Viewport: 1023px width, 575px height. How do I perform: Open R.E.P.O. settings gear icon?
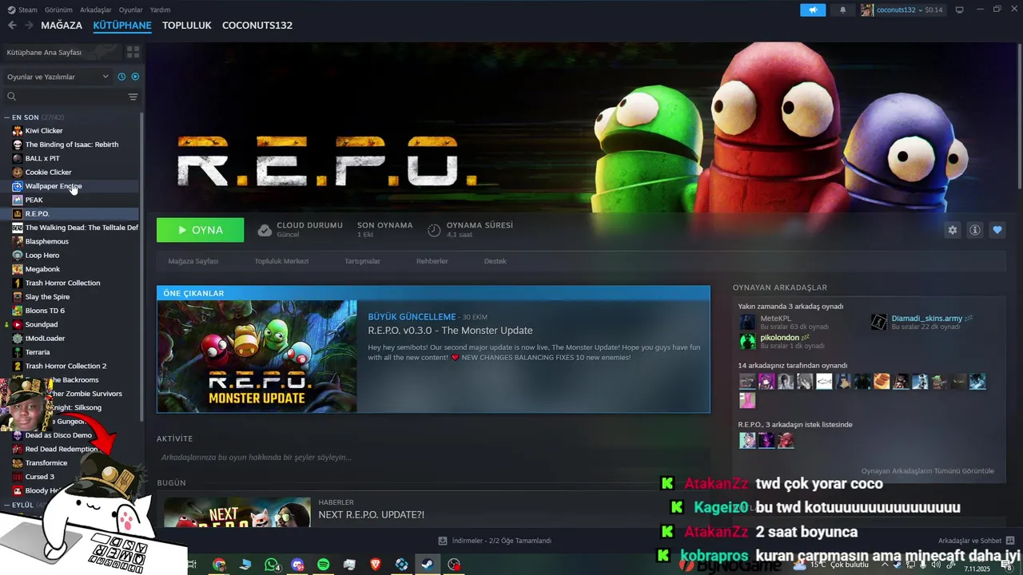953,230
